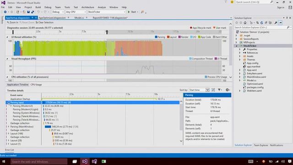293x165 pixels.
Task: Switch to Model.cs document tab
Action: coord(79,18)
